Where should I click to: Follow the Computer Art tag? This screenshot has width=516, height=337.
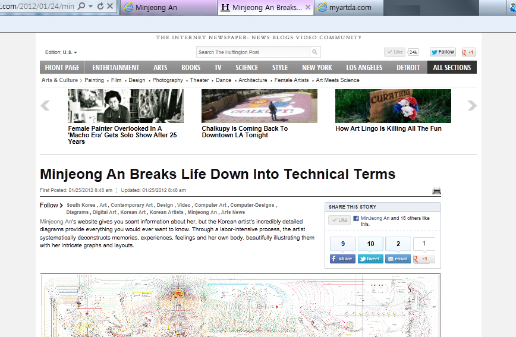(x=210, y=205)
